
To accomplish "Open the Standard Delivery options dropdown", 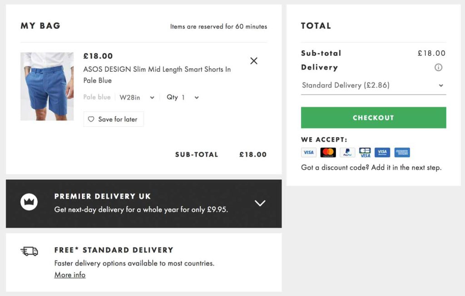I will (373, 85).
